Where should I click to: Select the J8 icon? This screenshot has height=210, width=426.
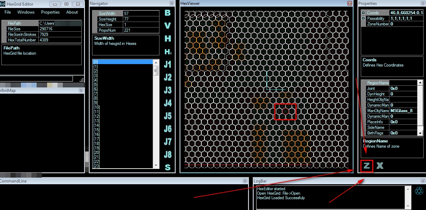pyautogui.click(x=168, y=155)
